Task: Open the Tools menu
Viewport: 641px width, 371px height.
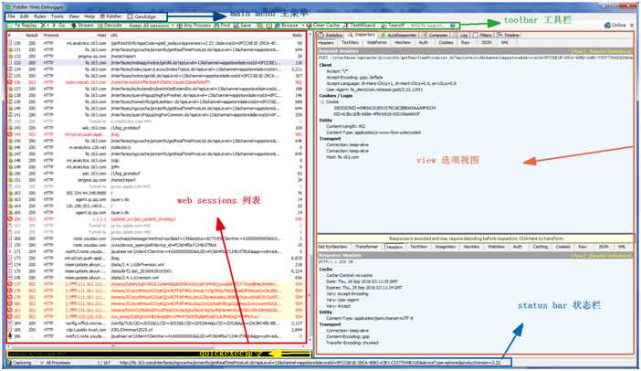Action: pos(58,16)
